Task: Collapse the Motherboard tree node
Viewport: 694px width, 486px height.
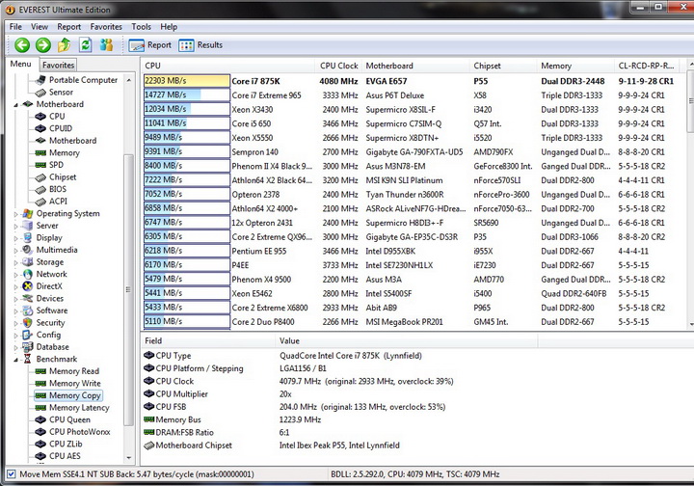Action: click(x=16, y=105)
